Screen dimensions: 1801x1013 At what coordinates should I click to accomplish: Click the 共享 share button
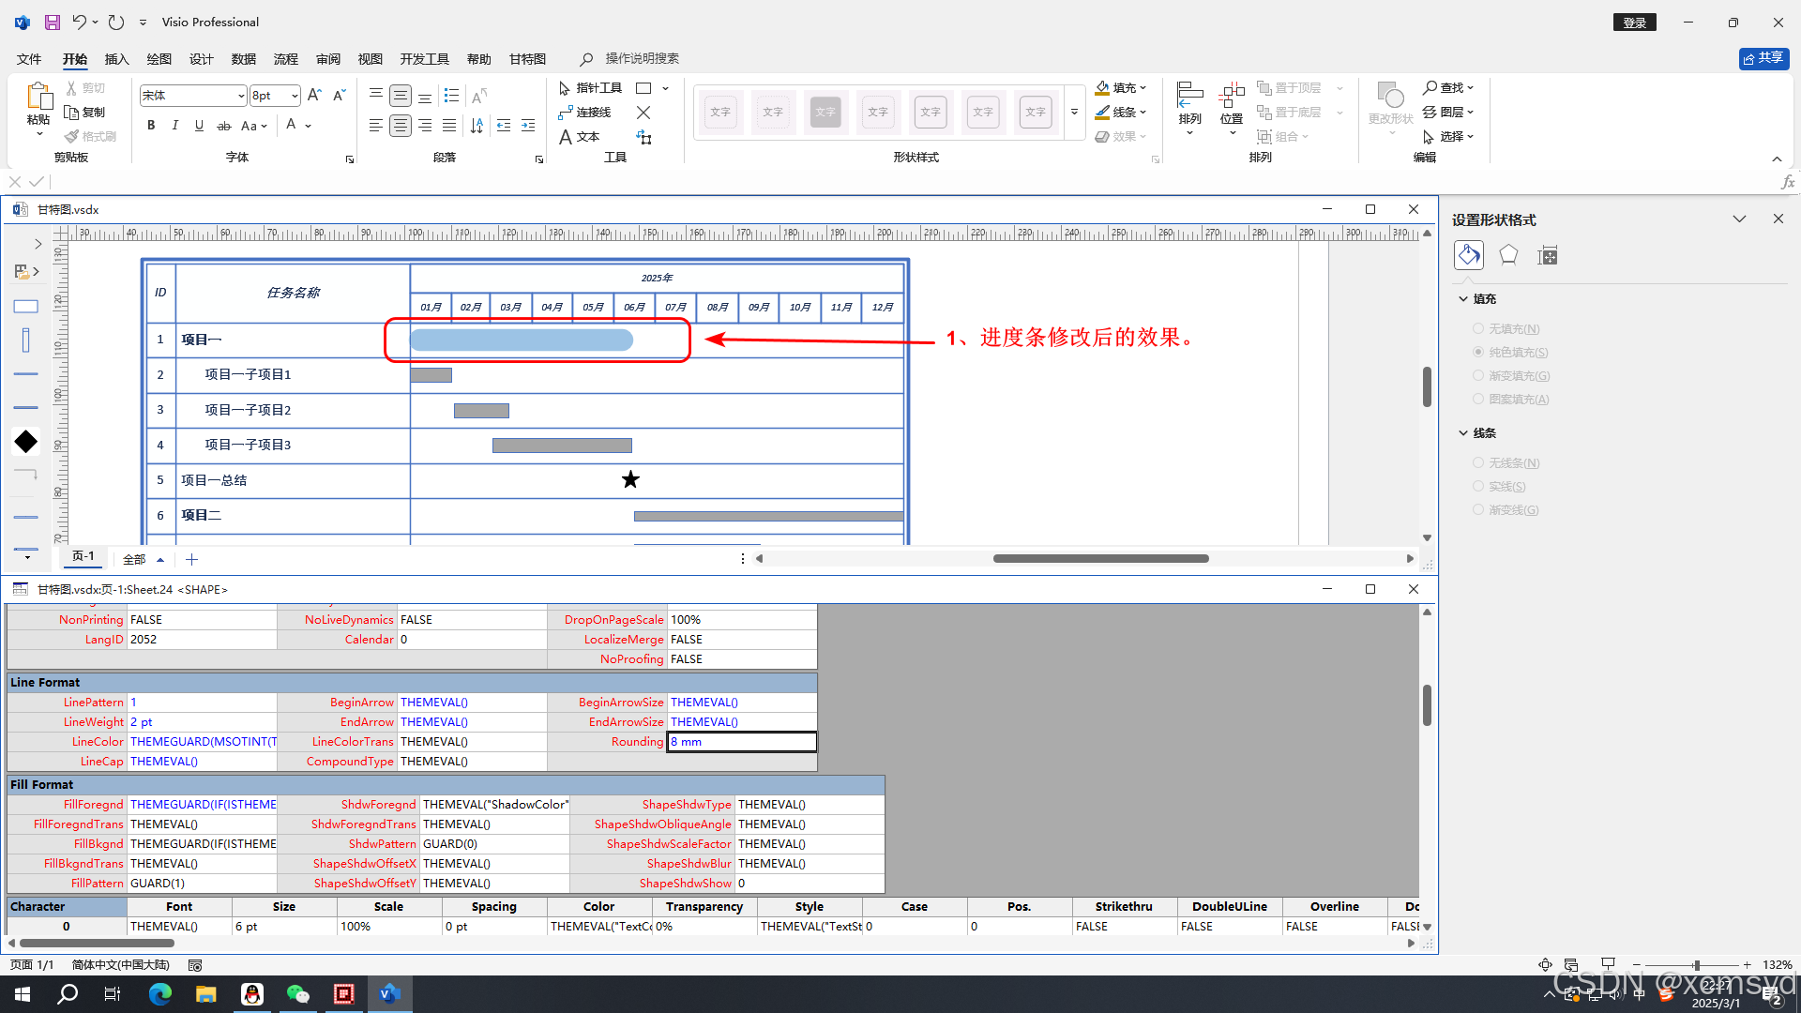1763,58
